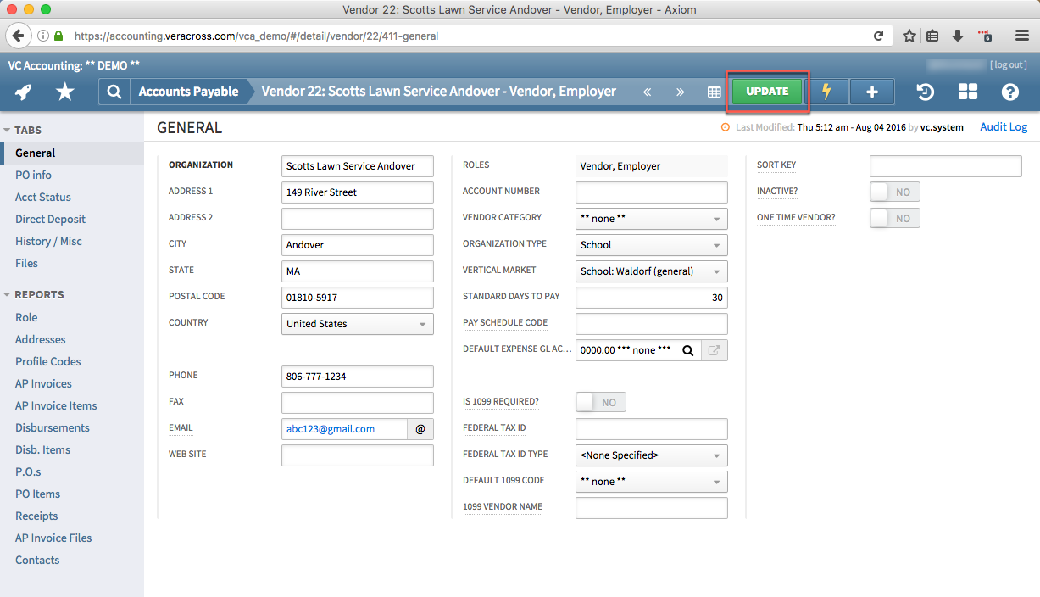Click the green UPDATE button
The height and width of the screenshot is (597, 1040).
pos(767,91)
